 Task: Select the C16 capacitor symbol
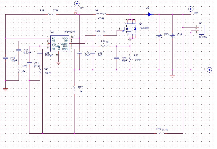point(40,53)
